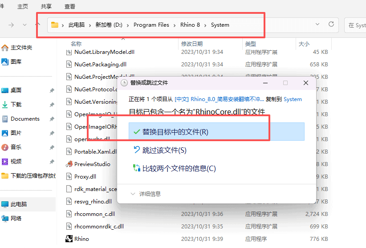Open the 共享 ribbon tab
This screenshot has height=248, width=366.
click(46, 7)
